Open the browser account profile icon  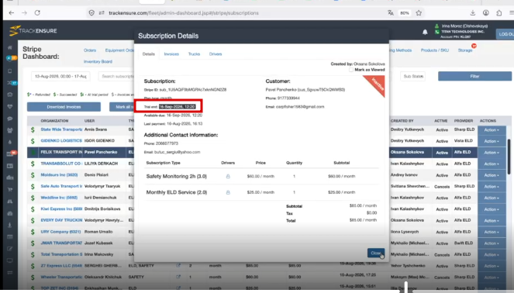(486, 12)
